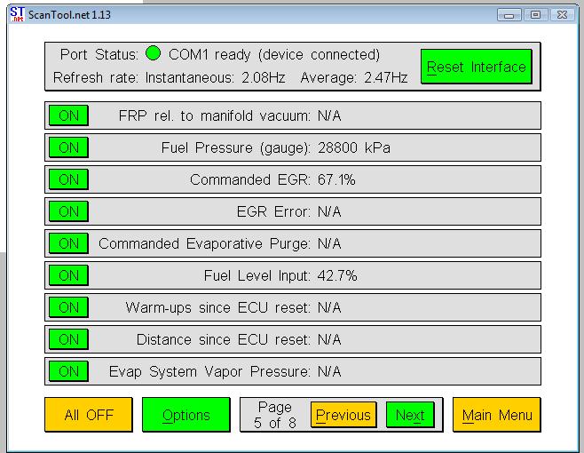Screen dimensions: 584x453
Task: Go to the Previous sensor page
Action: point(343,415)
